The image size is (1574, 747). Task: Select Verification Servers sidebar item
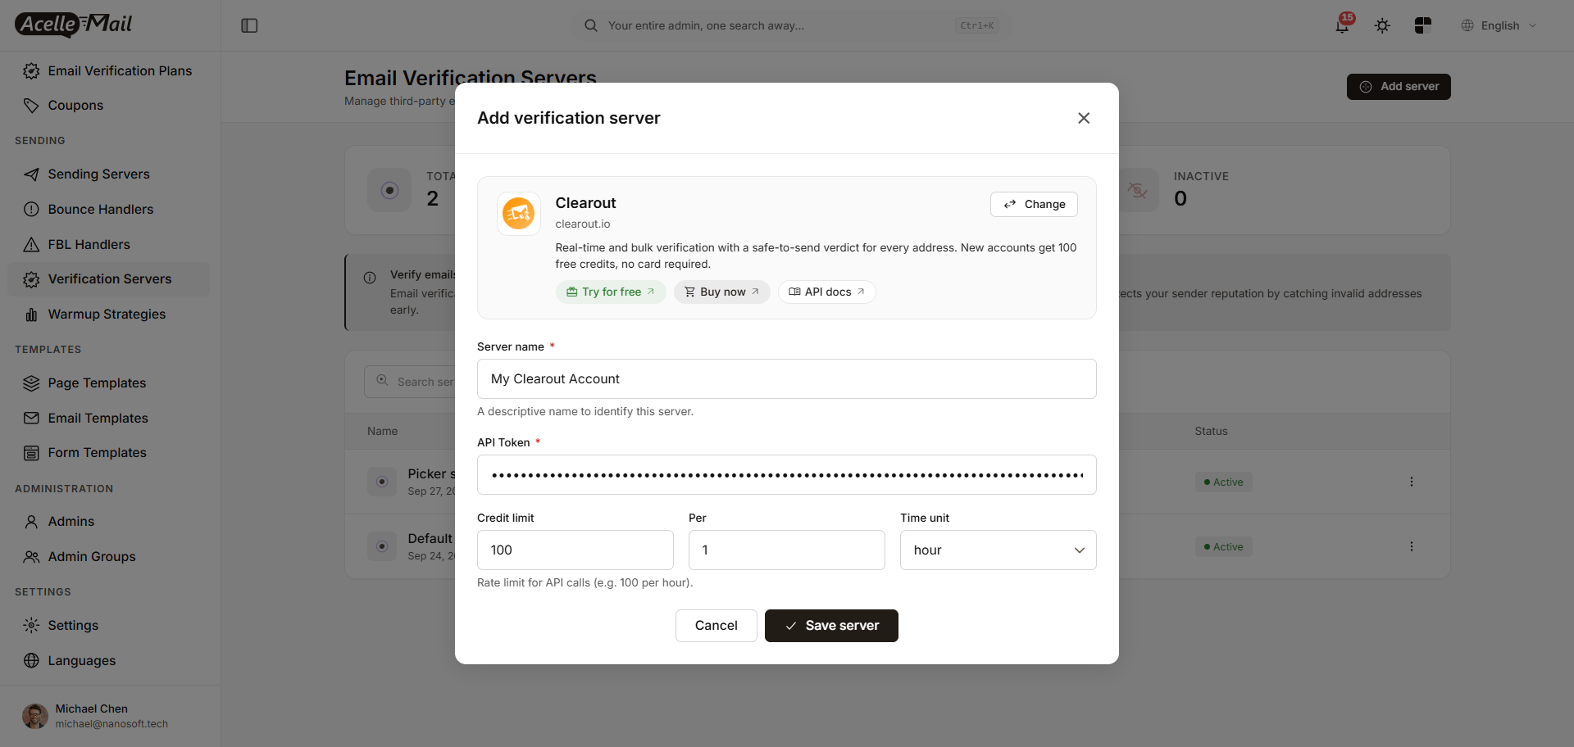click(108, 279)
